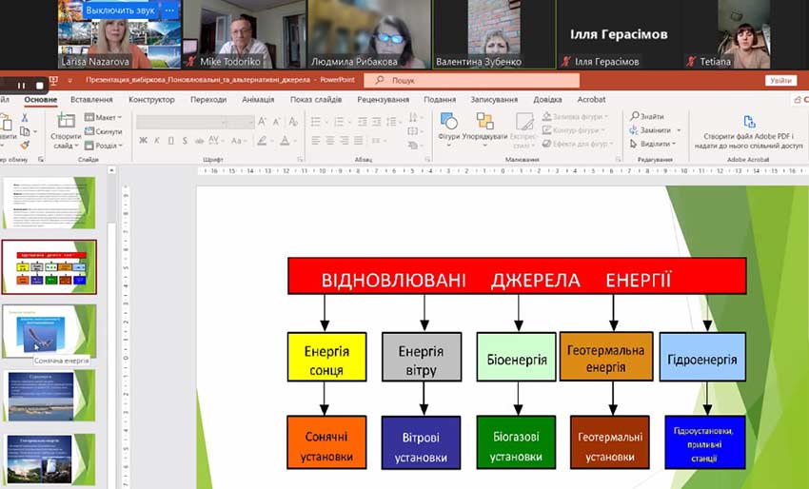This screenshot has width=809, height=489.
Task: Expand the Layout (Макет) dropdown
Action: (x=105, y=117)
